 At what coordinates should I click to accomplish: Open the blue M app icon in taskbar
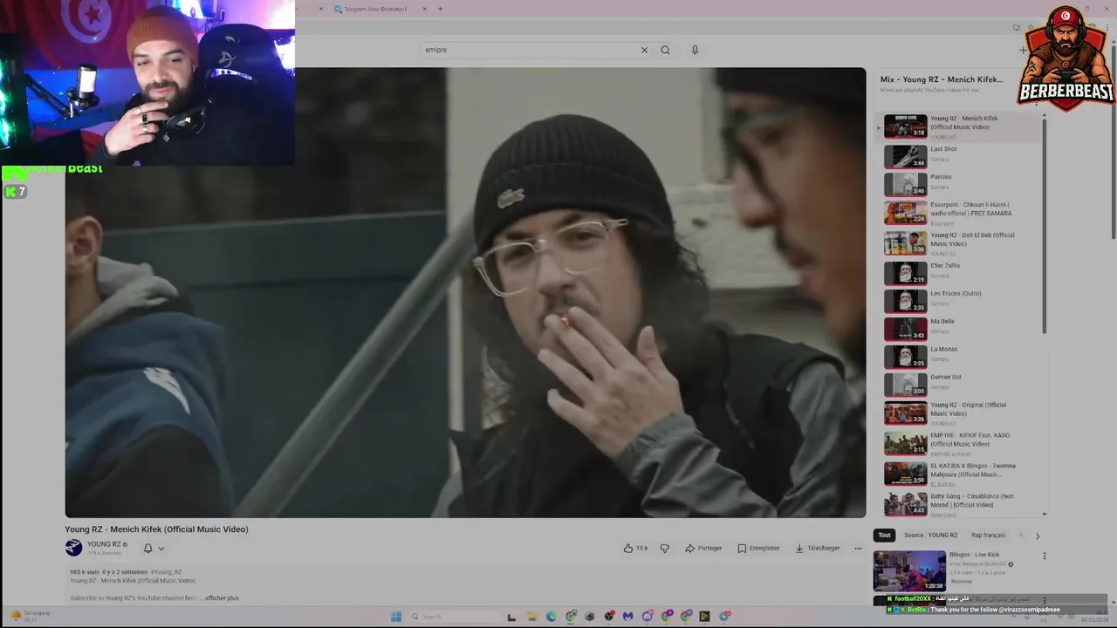627,617
